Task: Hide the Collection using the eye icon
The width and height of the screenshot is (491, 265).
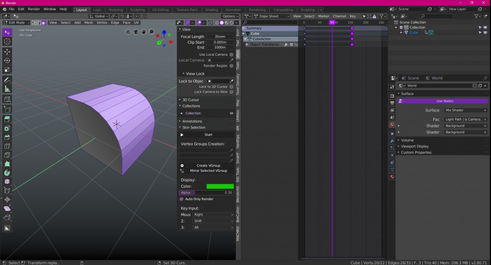Action: [x=231, y=113]
